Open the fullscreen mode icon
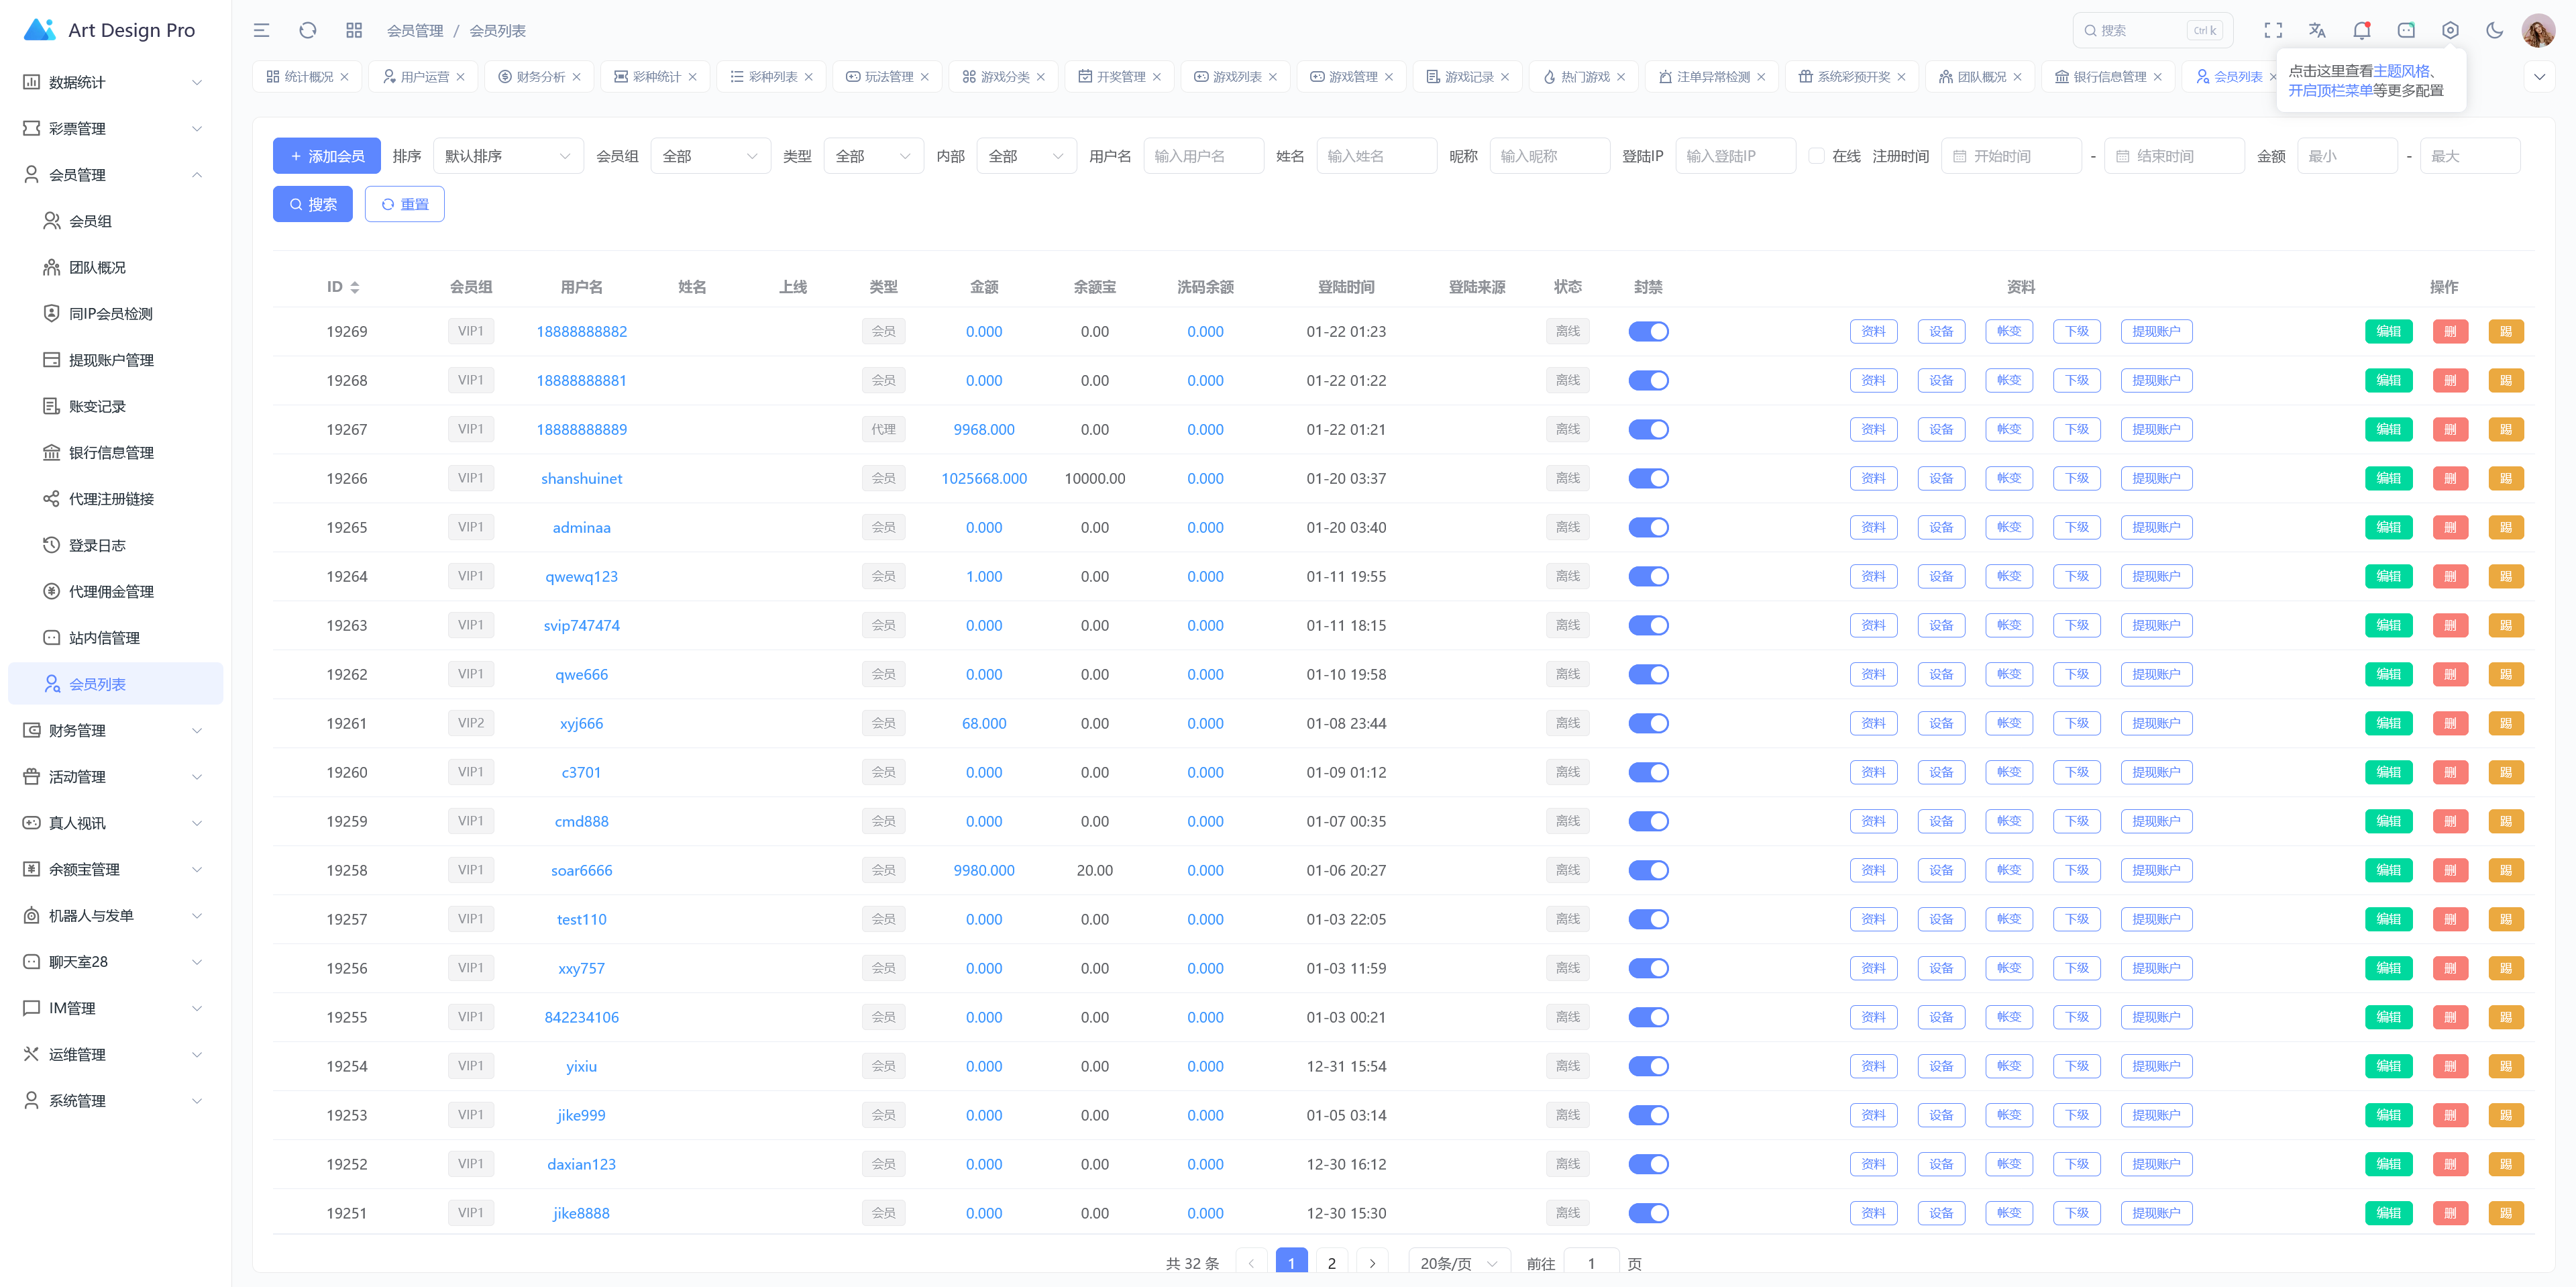Viewport: 2576px width, 1287px height. coord(2273,30)
